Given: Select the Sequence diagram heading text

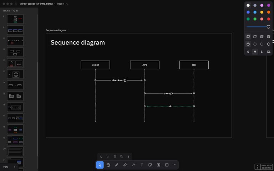Looking at the screenshot, I should (x=78, y=43).
